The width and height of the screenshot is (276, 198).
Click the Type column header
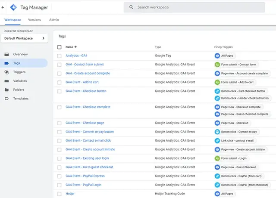(158, 47)
